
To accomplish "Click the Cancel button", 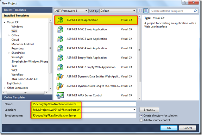I will [x=187, y=128].
